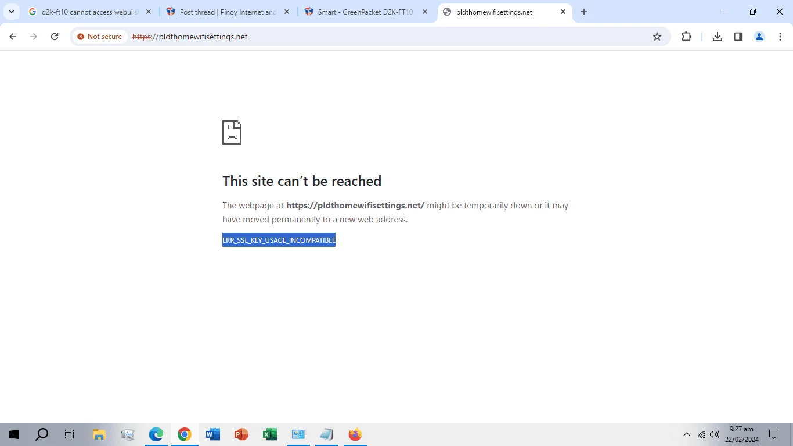Close the Post thread Pinoy Internet tab
The width and height of the screenshot is (793, 446).
[x=287, y=12]
